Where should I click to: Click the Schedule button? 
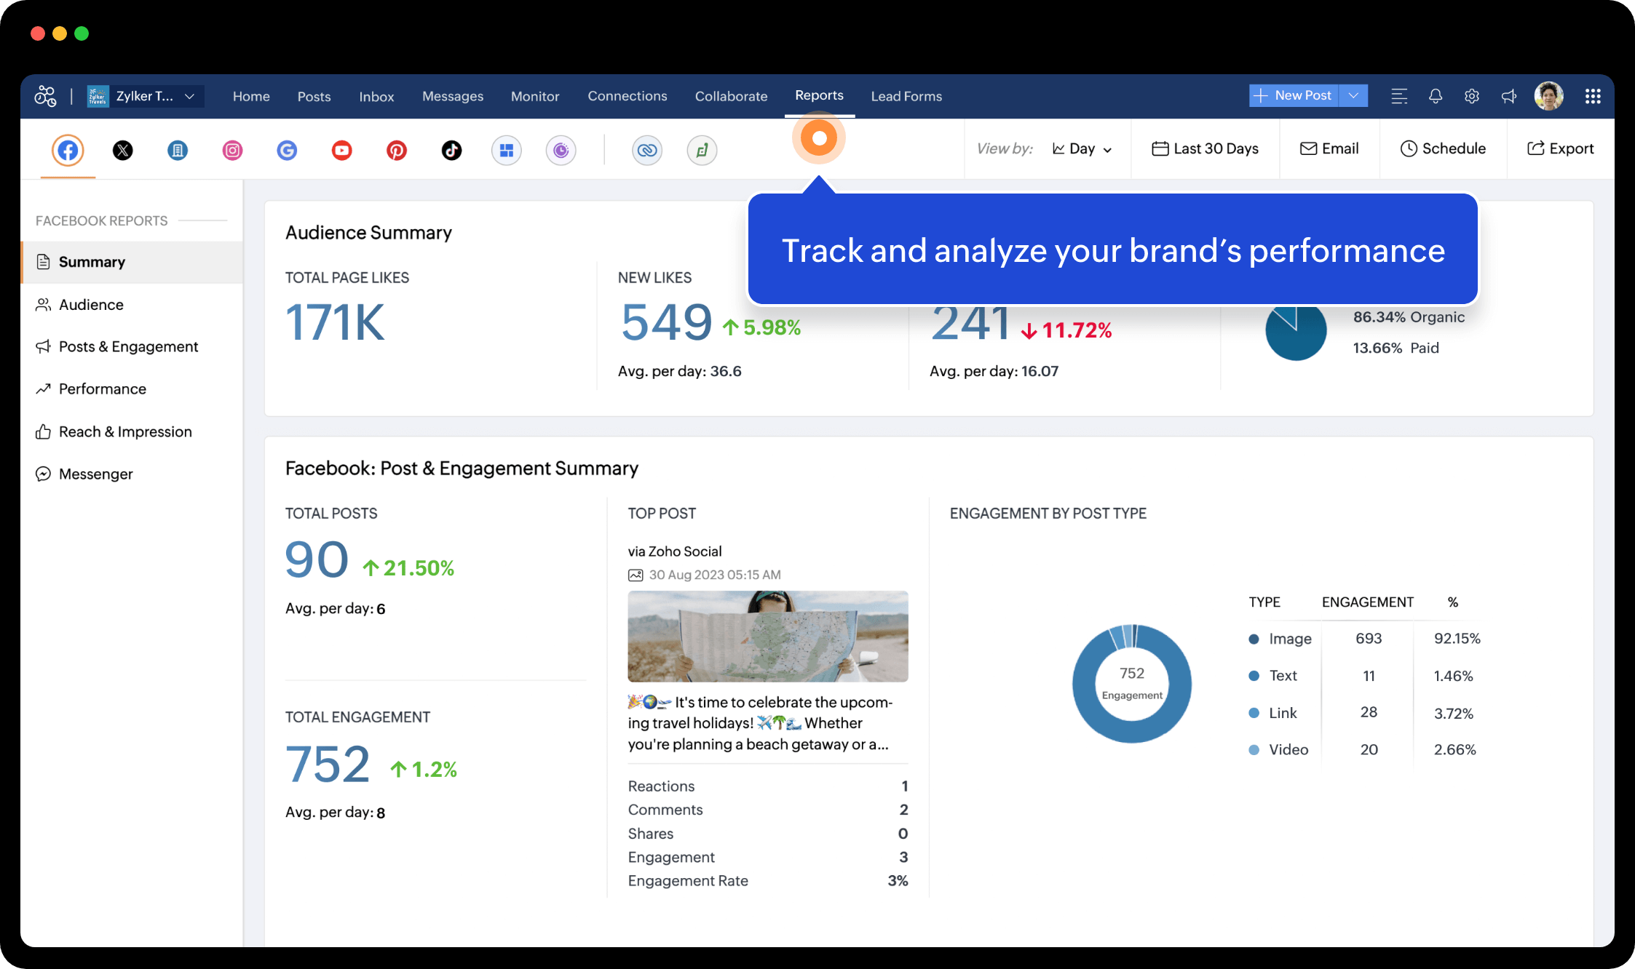(1443, 149)
